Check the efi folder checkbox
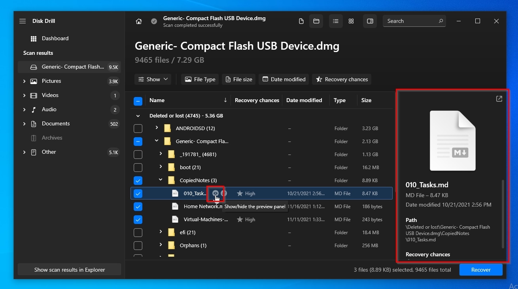Screen dimensions: 518x289 click(x=138, y=233)
